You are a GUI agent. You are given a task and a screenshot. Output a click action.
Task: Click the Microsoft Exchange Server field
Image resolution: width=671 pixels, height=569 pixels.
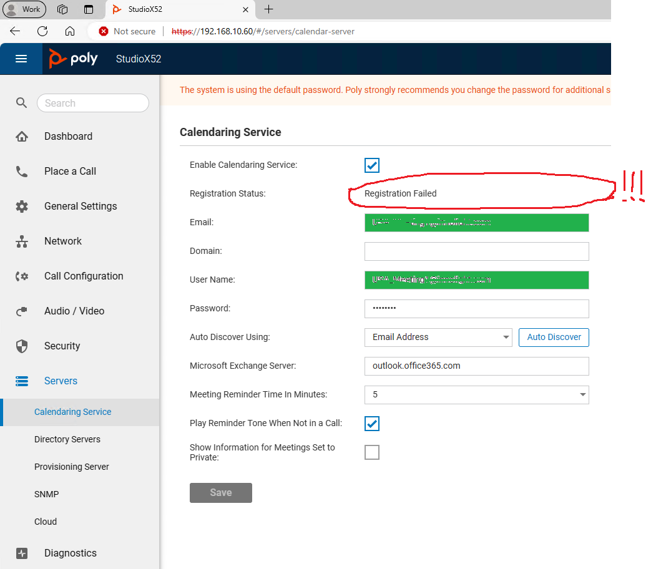(477, 366)
